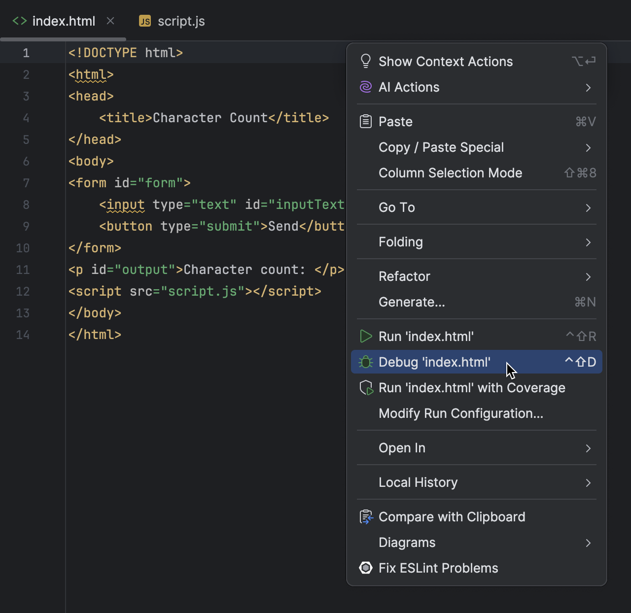Image resolution: width=631 pixels, height=613 pixels.
Task: Click the Paste clipboard icon
Action: click(366, 121)
